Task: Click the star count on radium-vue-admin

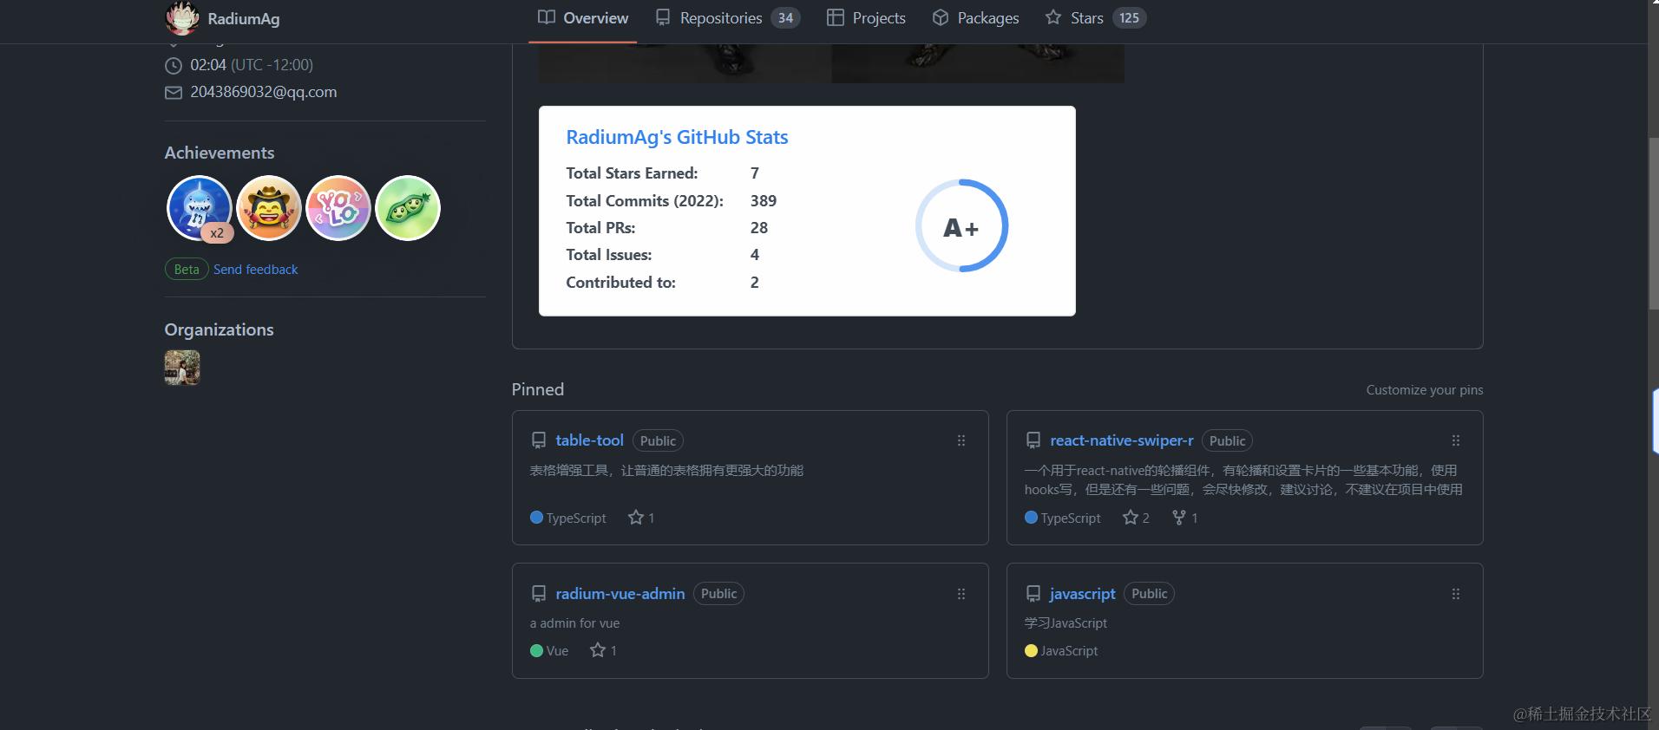Action: point(603,650)
